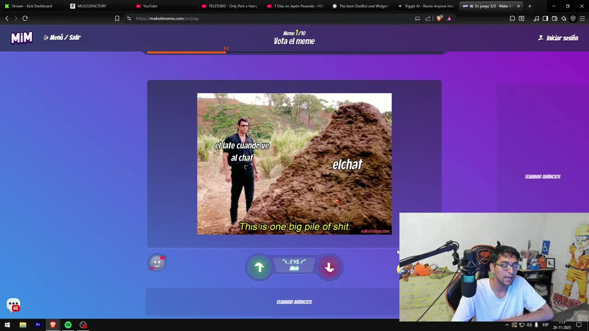Click Iniciar sesión
The height and width of the screenshot is (331, 589).
pos(558,38)
